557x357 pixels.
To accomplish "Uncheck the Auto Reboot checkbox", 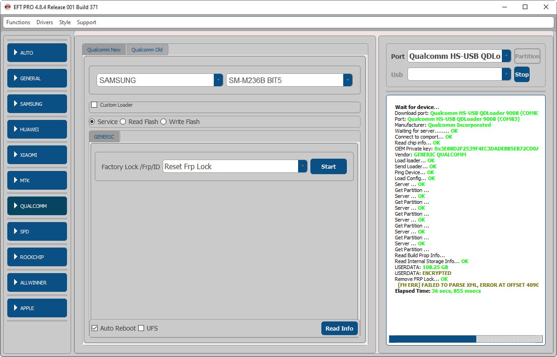I will pyautogui.click(x=95, y=328).
